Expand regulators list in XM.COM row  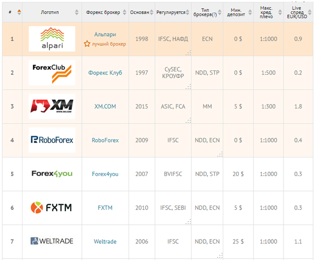(188, 121)
